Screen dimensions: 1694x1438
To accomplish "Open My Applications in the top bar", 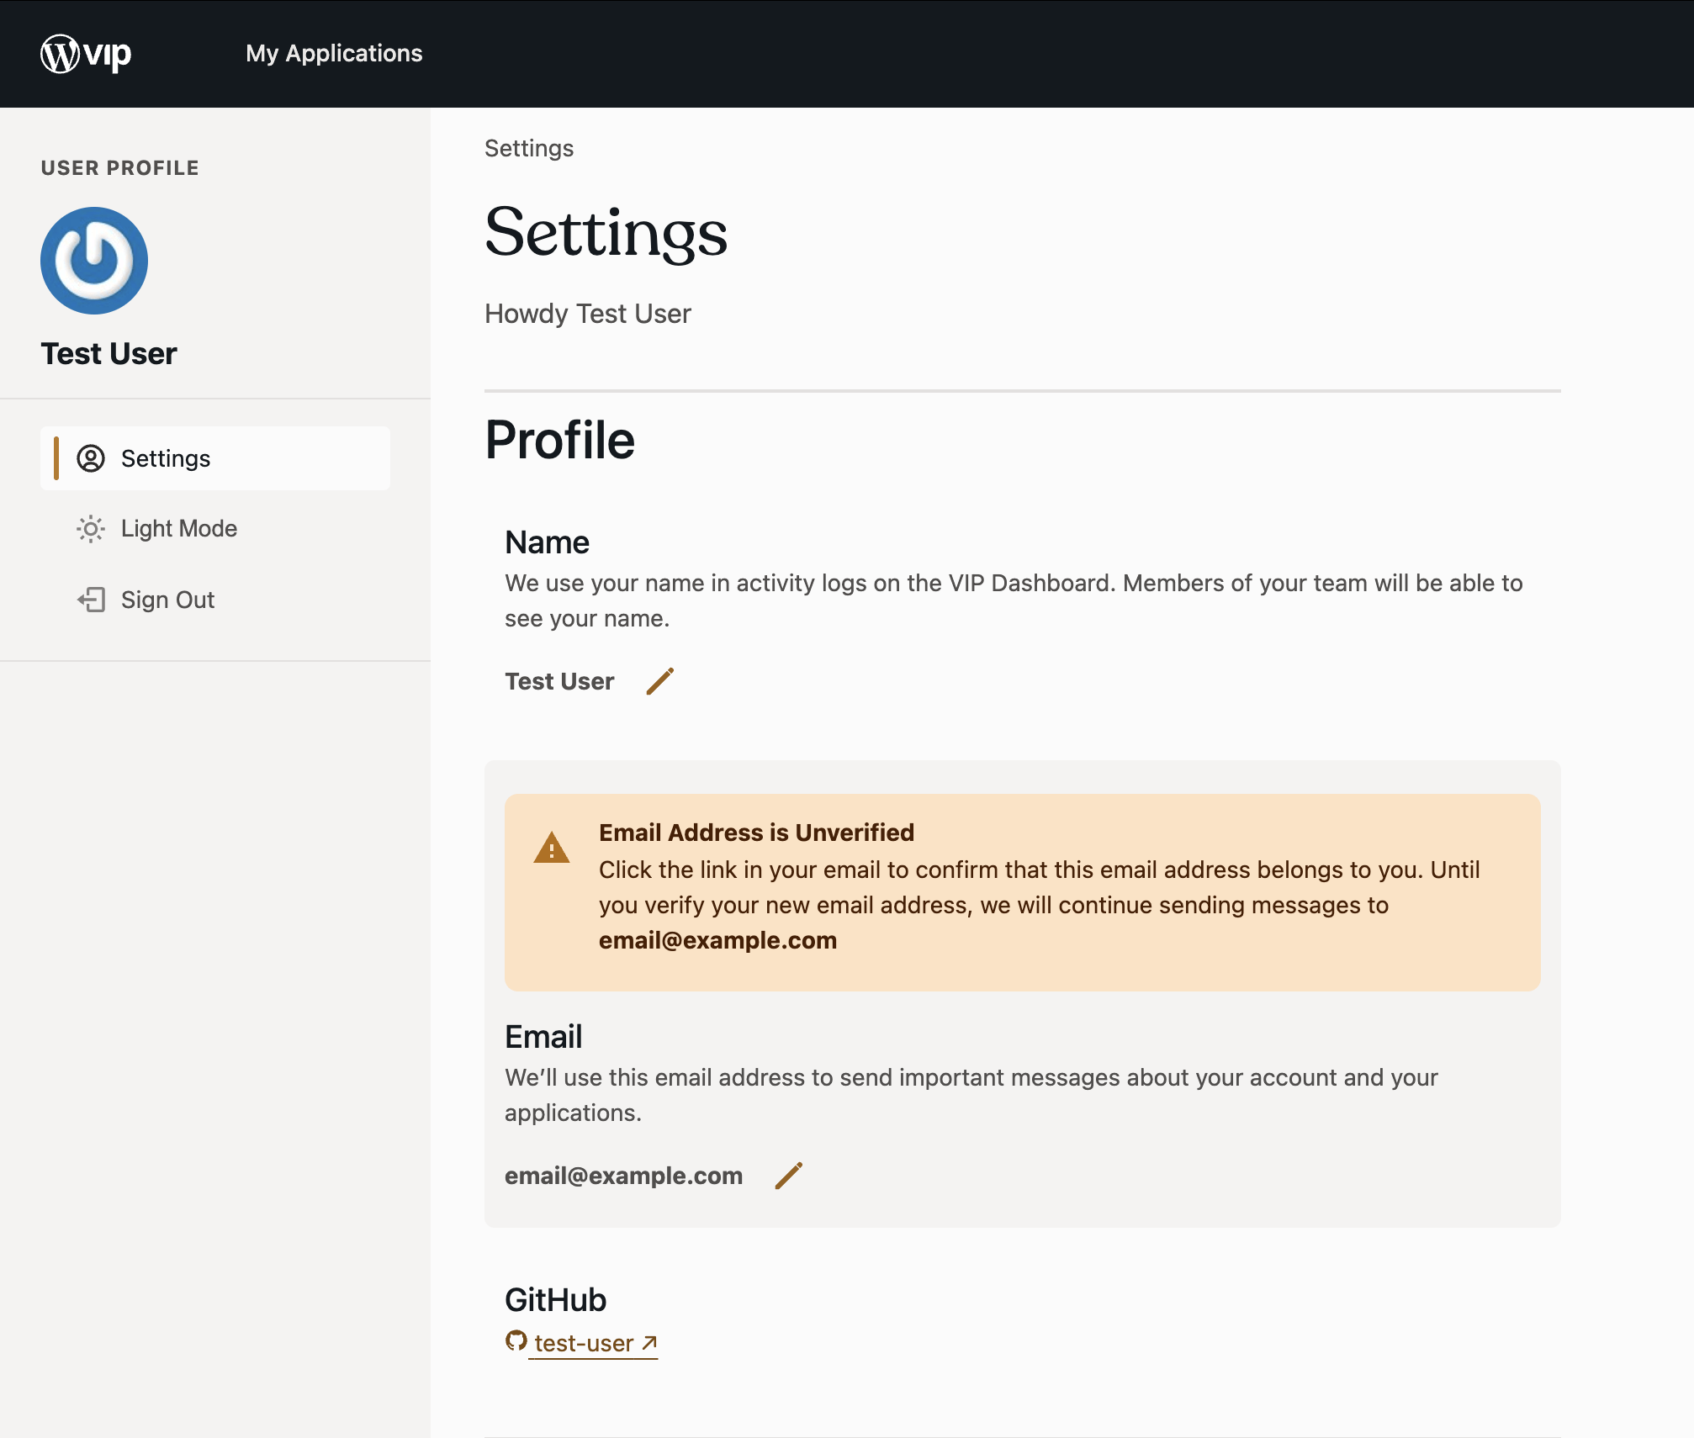I will tap(334, 53).
